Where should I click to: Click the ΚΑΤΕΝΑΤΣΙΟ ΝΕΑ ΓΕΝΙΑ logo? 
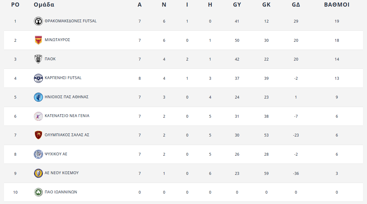[38, 116]
